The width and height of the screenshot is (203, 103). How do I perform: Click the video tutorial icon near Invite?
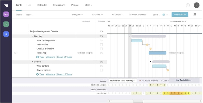click(x=195, y=15)
